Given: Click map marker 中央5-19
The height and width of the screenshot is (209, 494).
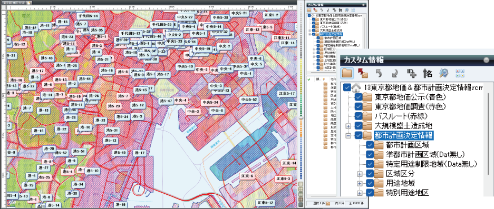Looking at the screenshot, I should [202, 49].
